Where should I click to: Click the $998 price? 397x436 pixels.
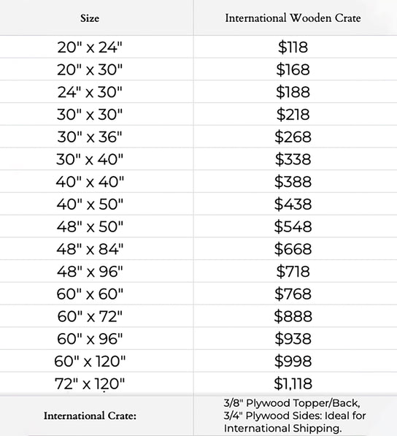(293, 362)
